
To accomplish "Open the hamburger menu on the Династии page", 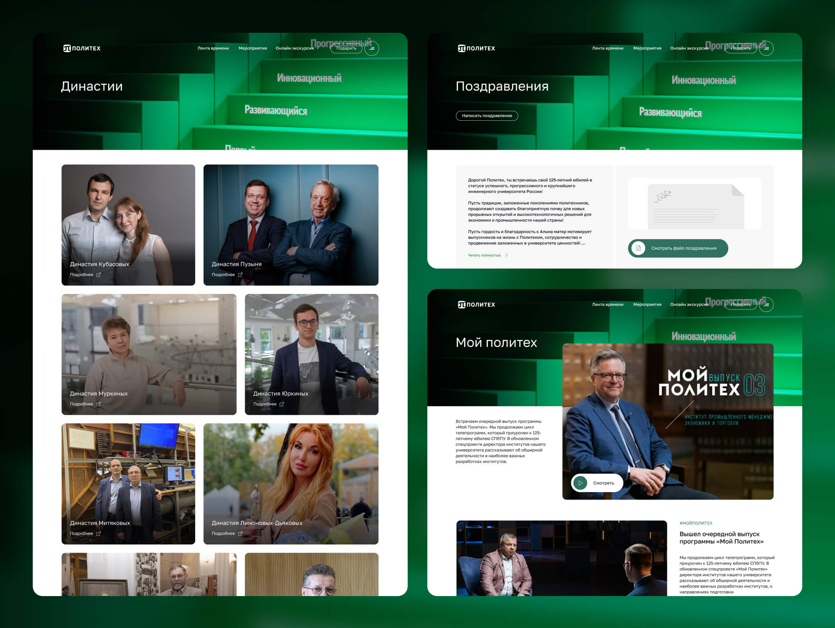I will click(372, 48).
